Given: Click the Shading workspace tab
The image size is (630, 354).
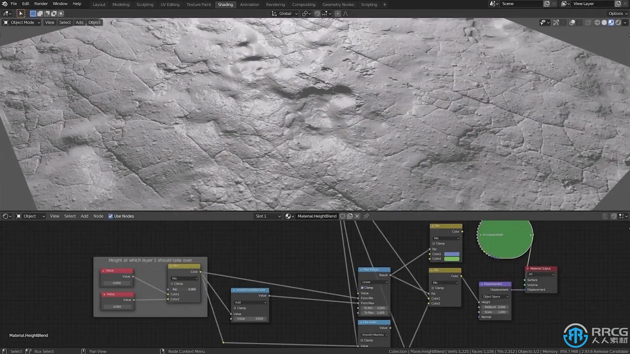Looking at the screenshot, I should click(225, 4).
